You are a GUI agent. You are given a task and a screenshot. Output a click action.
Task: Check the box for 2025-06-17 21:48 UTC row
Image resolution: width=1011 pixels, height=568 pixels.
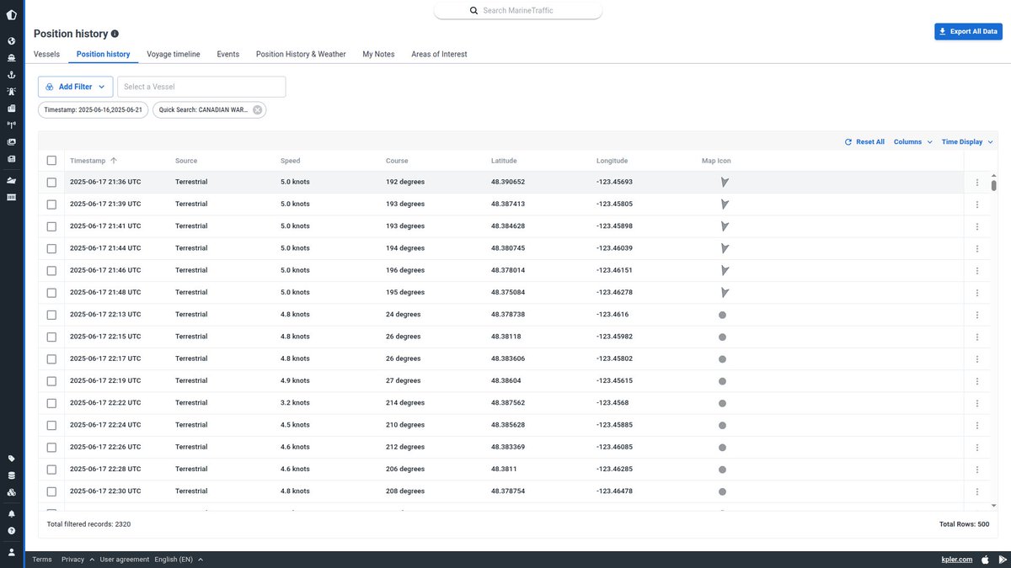51,293
